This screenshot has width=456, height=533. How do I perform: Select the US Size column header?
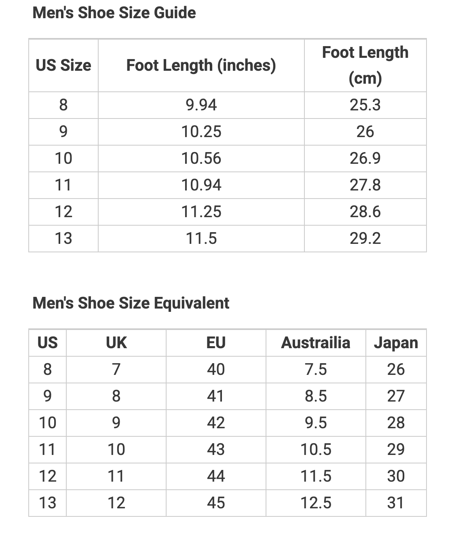[63, 66]
